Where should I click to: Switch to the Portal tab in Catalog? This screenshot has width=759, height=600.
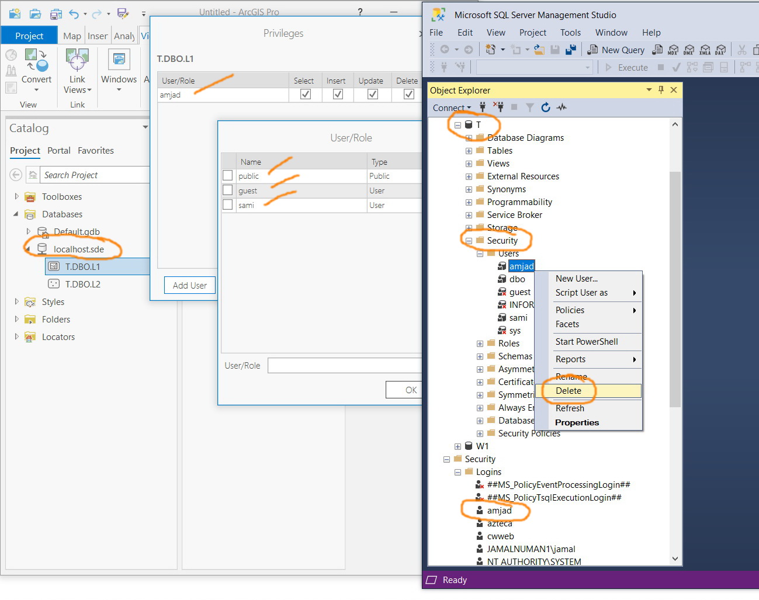pyautogui.click(x=58, y=151)
